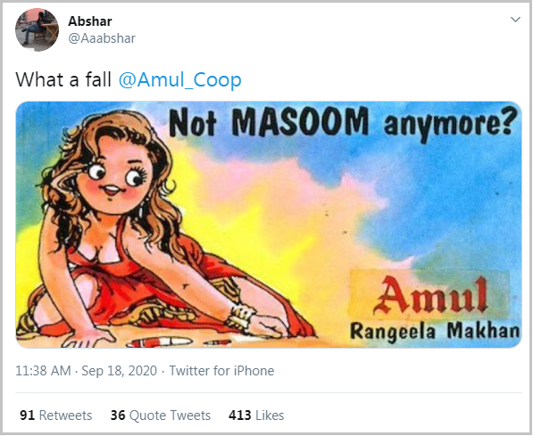Open the Abshar display name profile link
Image resolution: width=533 pixels, height=436 pixels.
pos(90,21)
